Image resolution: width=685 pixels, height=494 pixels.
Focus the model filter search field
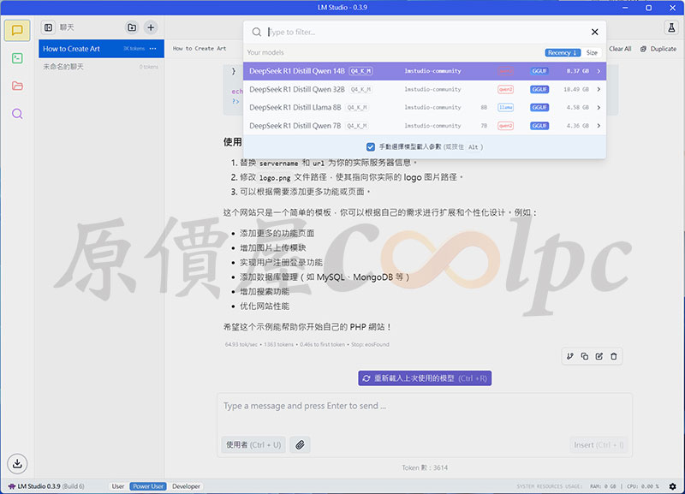426,32
